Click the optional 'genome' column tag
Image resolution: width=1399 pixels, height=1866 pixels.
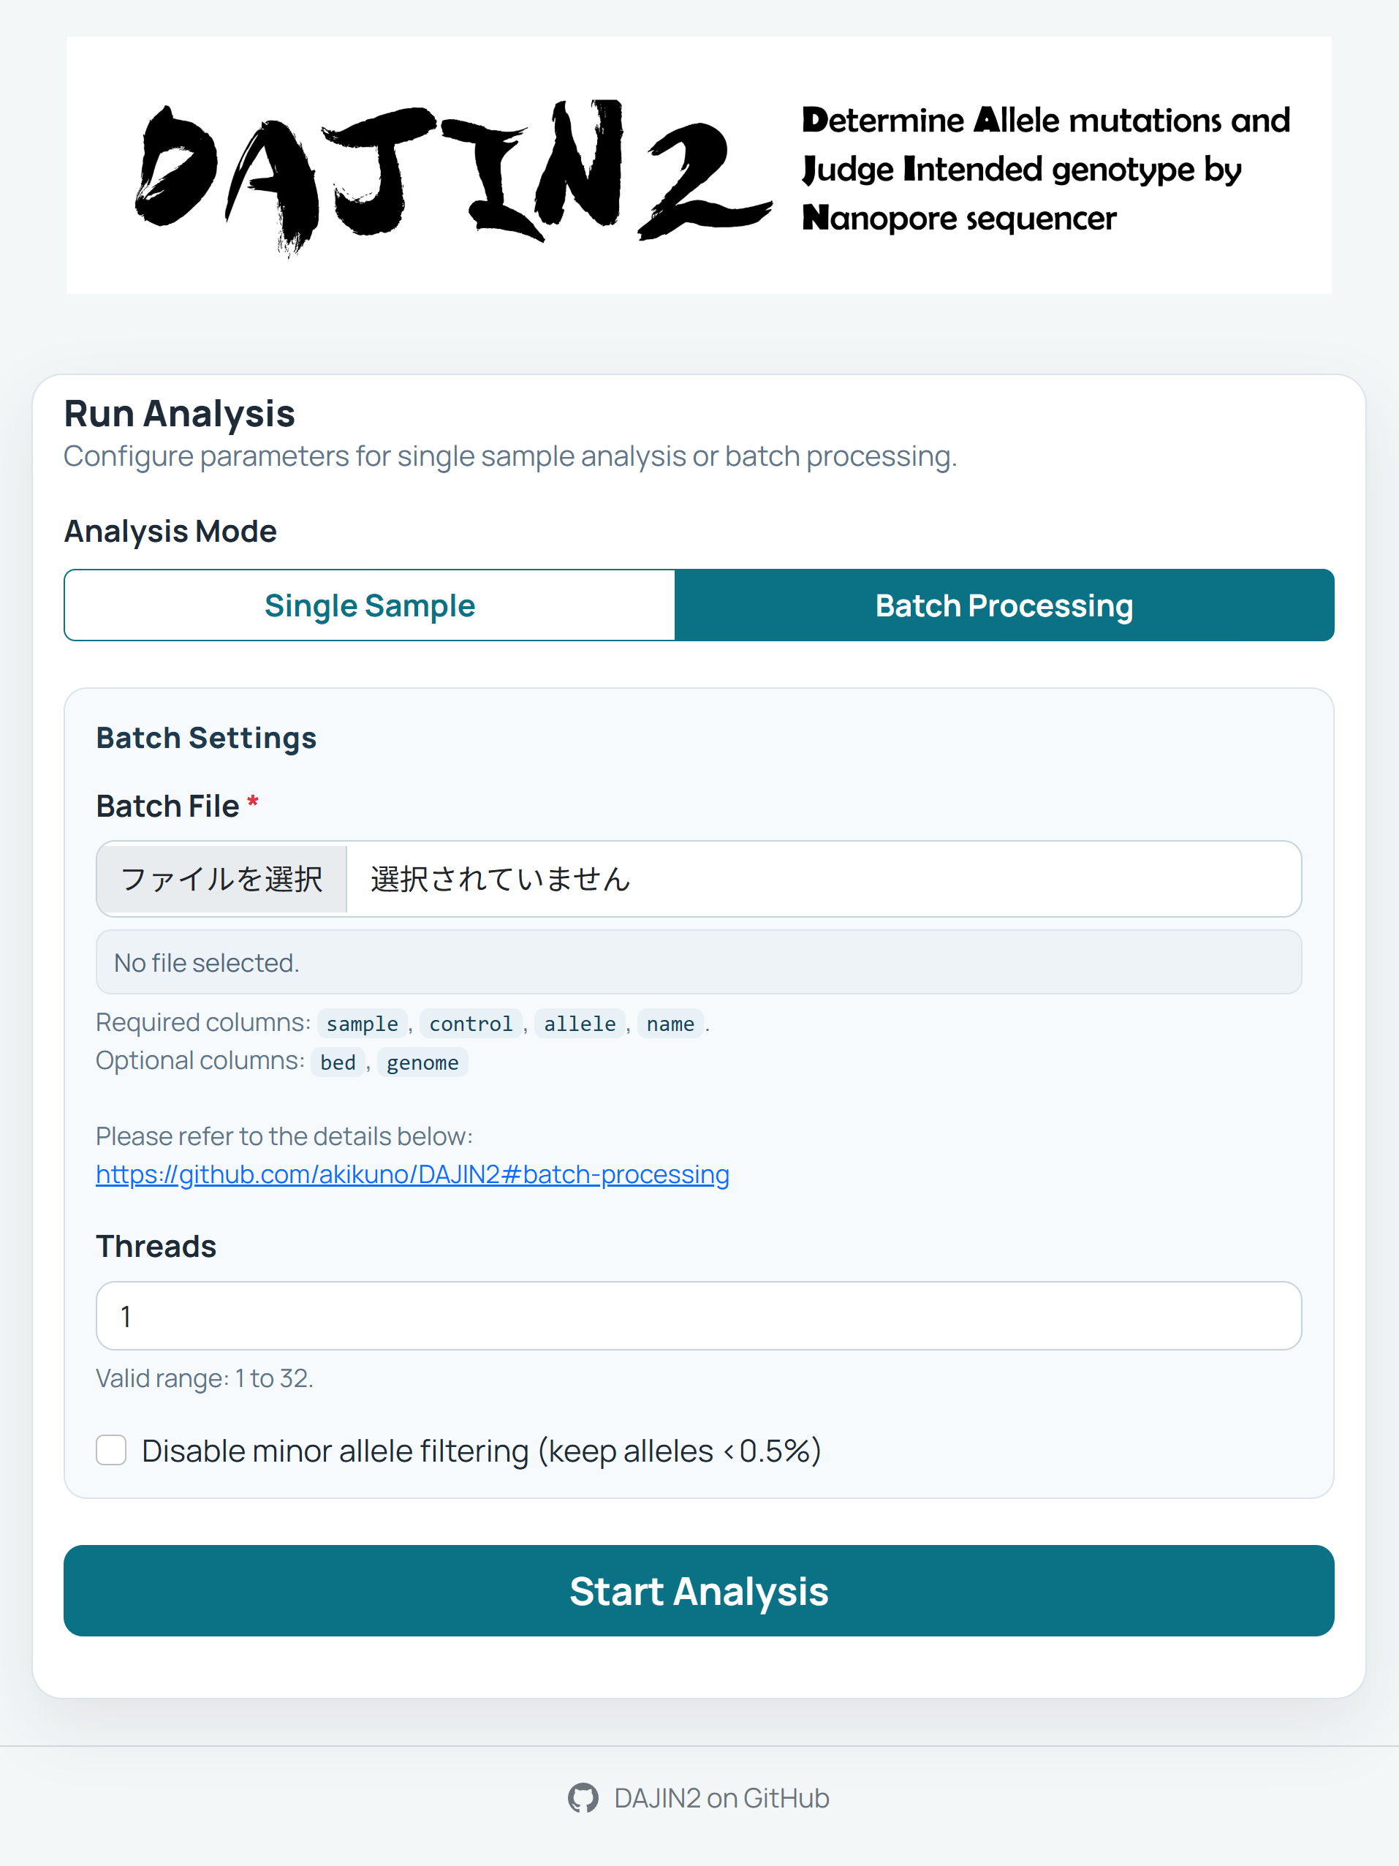422,1063
